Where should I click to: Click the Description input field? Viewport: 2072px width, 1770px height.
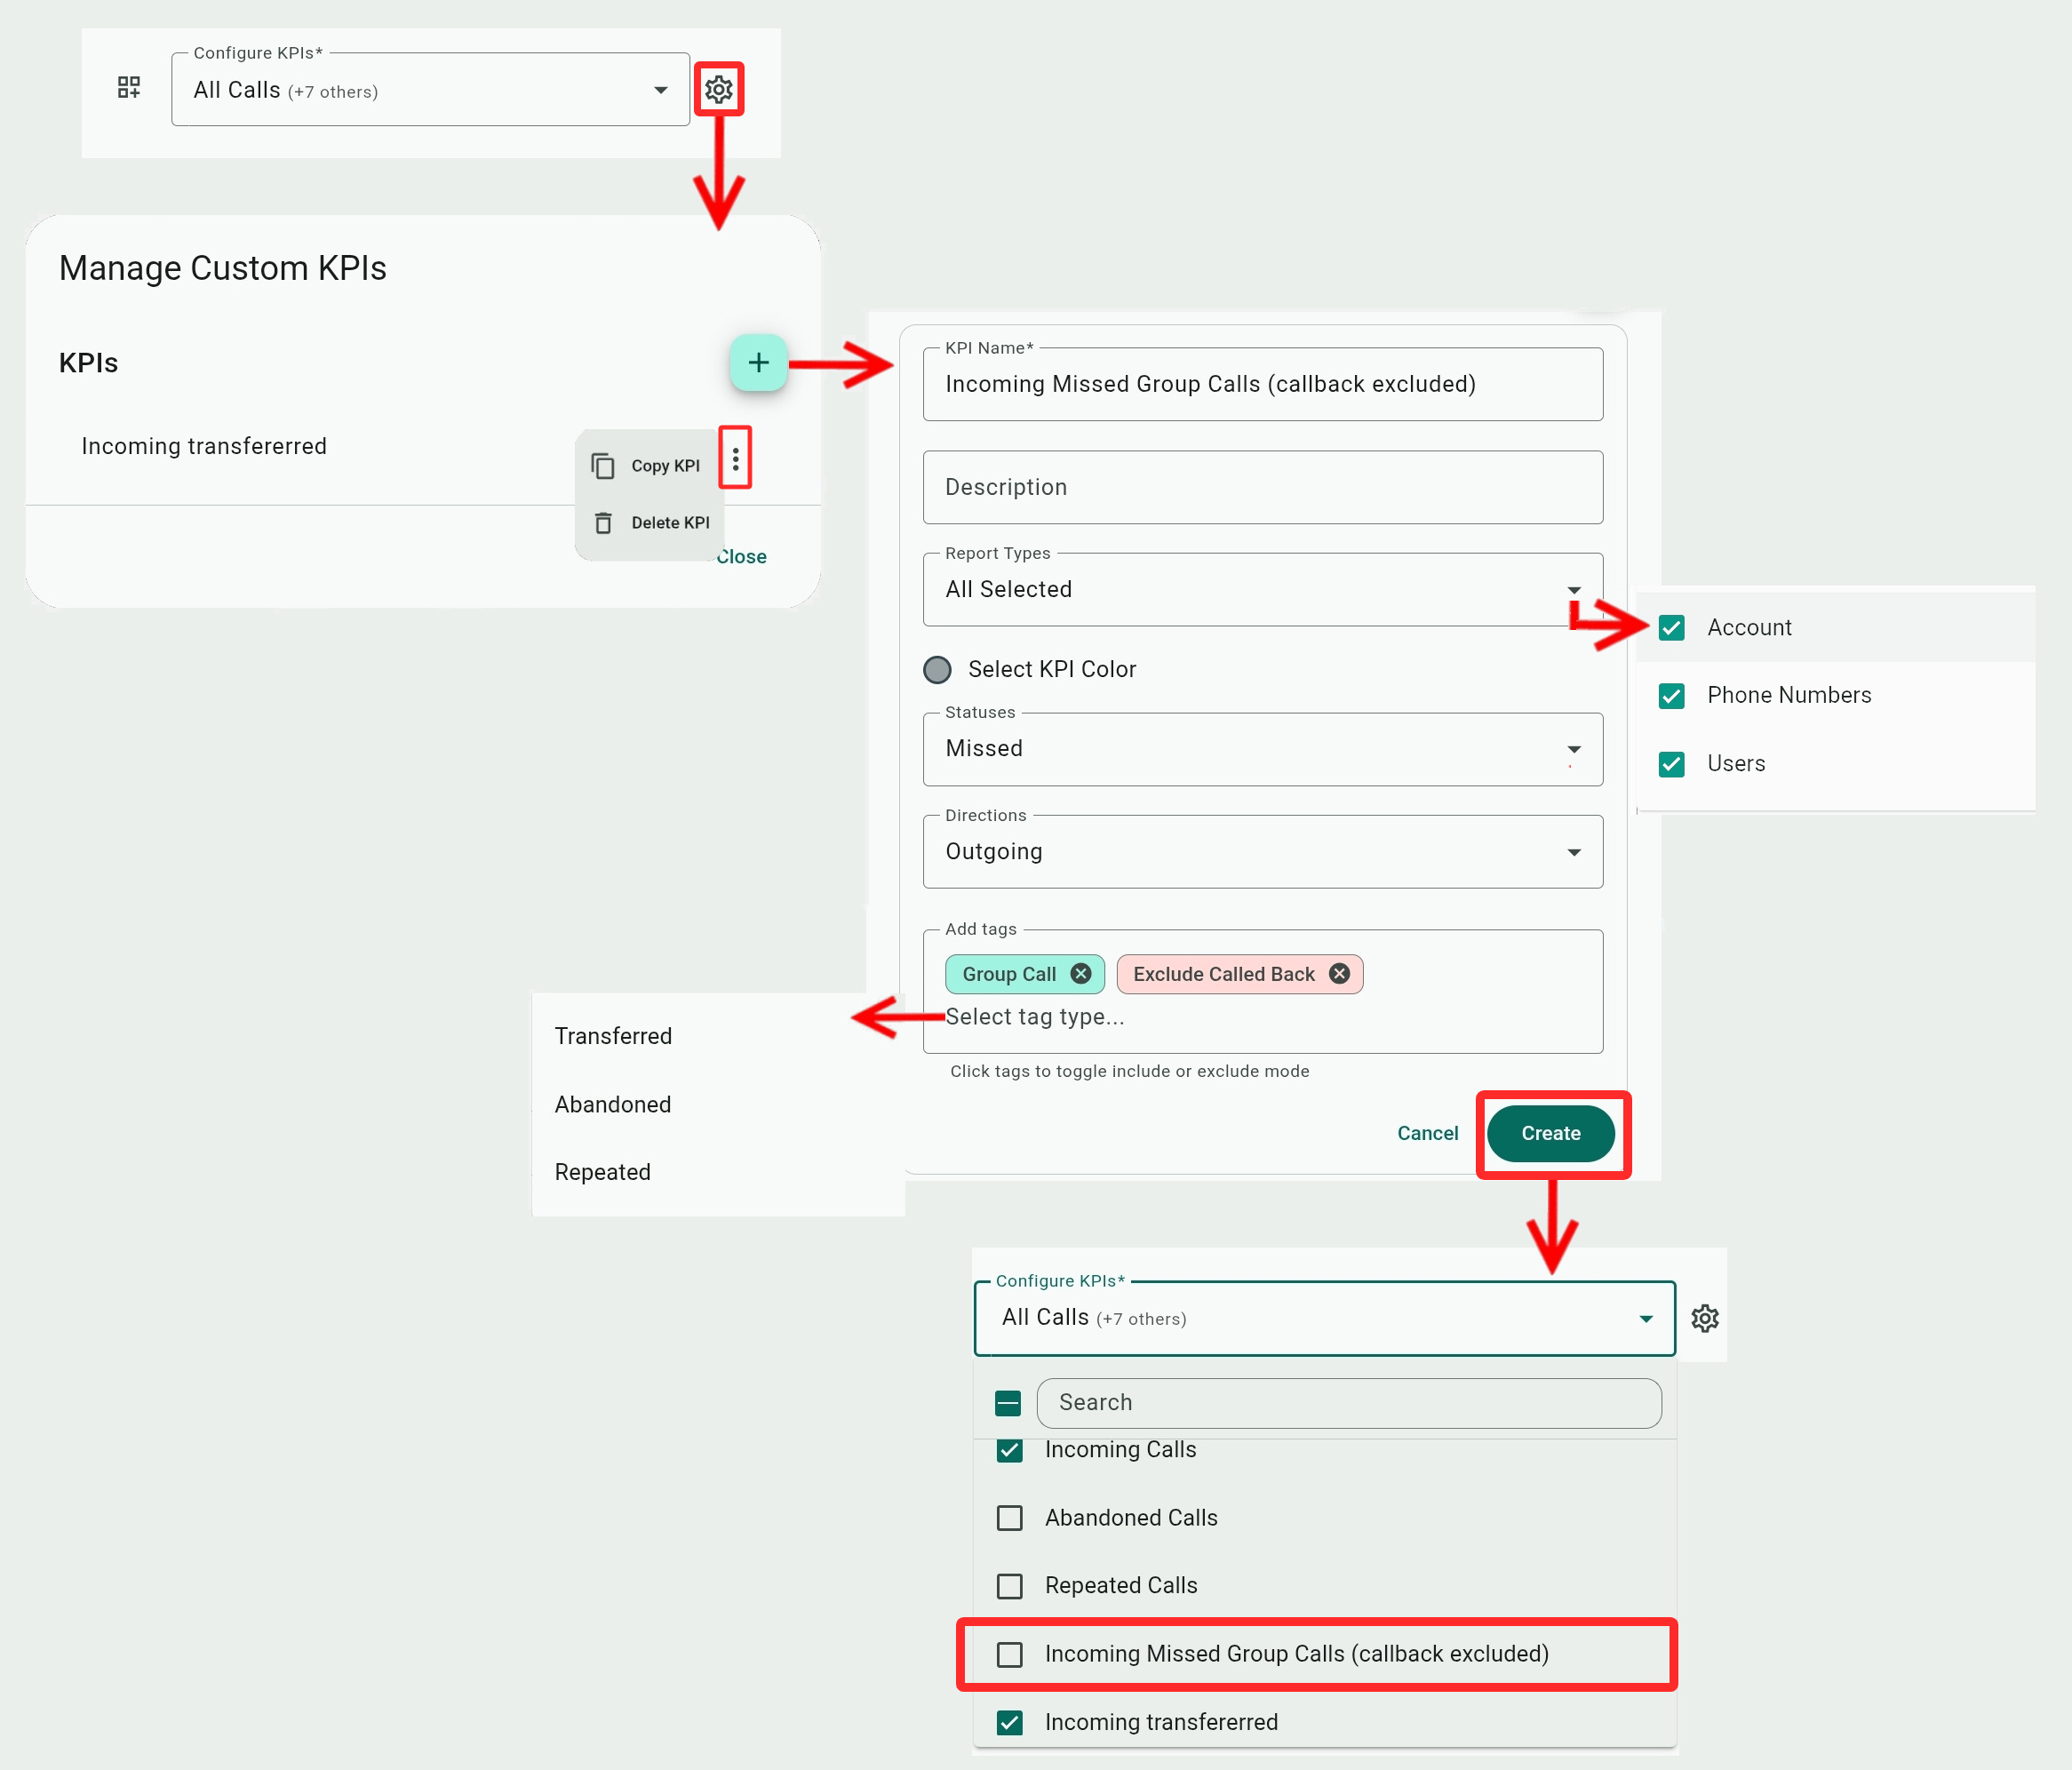(x=1262, y=487)
